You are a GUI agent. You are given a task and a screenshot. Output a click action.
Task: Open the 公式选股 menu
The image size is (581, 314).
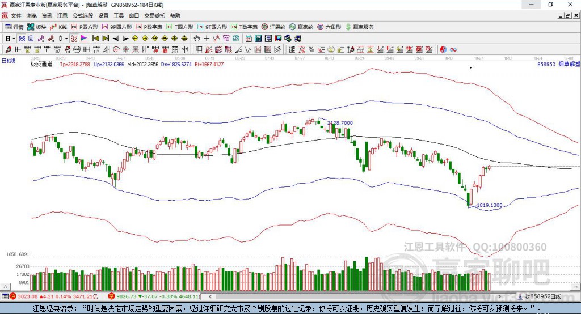click(x=83, y=15)
